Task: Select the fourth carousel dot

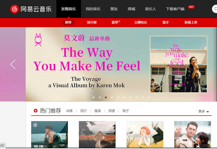Action: (x=112, y=97)
